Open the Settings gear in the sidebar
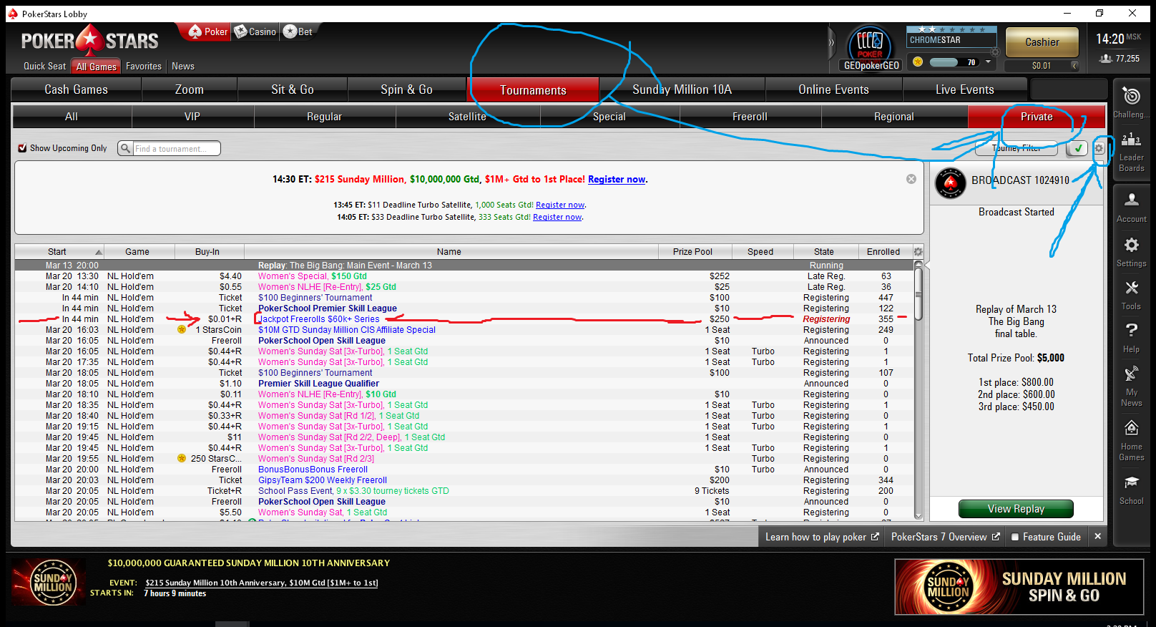The height and width of the screenshot is (627, 1156). tap(1131, 252)
